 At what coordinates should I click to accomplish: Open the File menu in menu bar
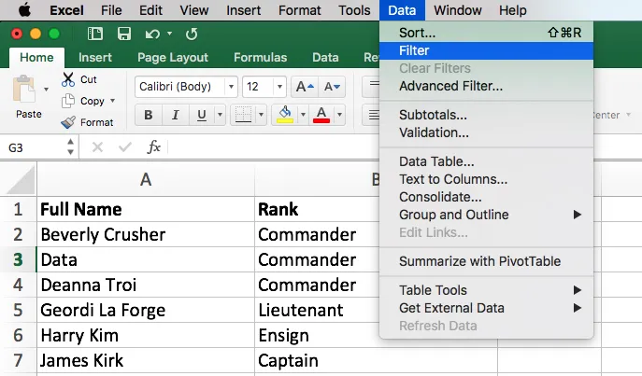click(x=111, y=10)
